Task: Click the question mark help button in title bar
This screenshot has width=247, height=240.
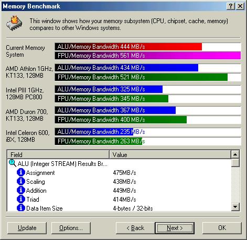Action: [x=231, y=6]
